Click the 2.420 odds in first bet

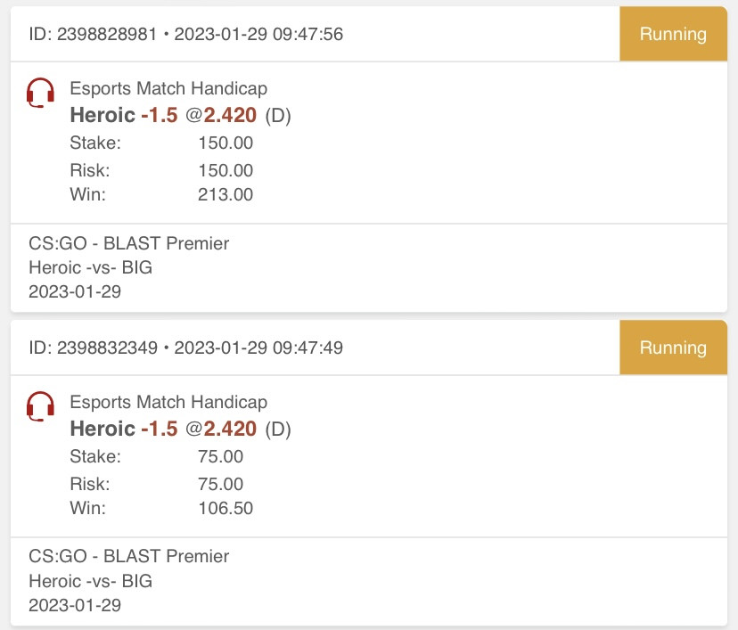230,115
